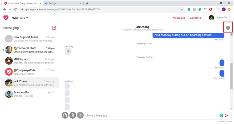Attach a file with paperclip icon
The height and width of the screenshot is (125, 234).
73,115
